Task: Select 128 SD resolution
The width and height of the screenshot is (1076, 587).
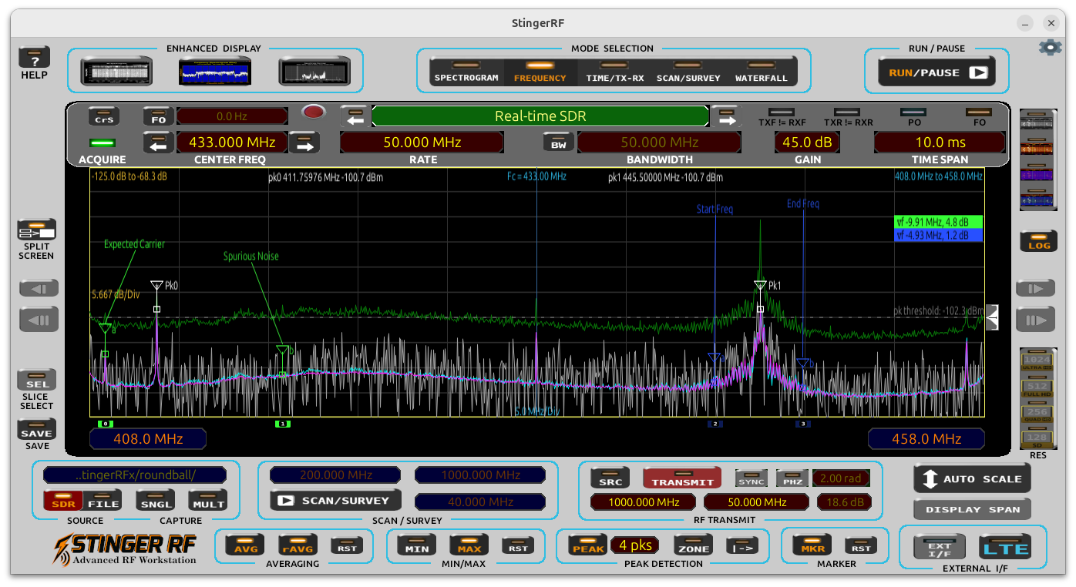Action: (x=1037, y=440)
